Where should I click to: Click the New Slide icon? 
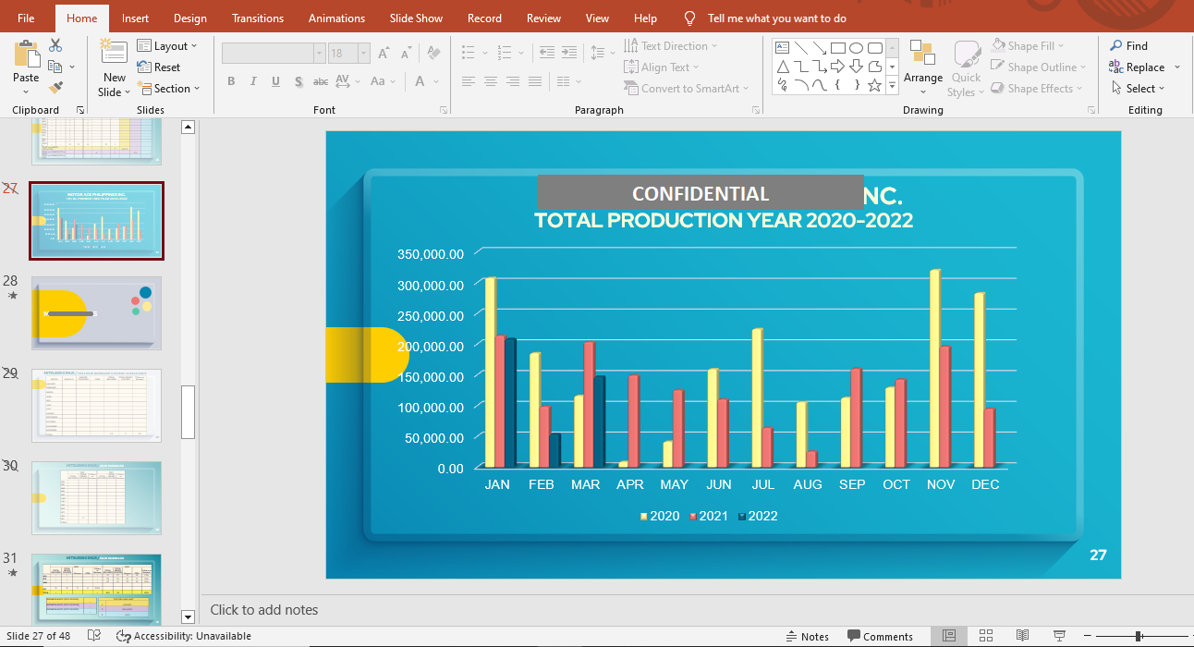point(114,54)
